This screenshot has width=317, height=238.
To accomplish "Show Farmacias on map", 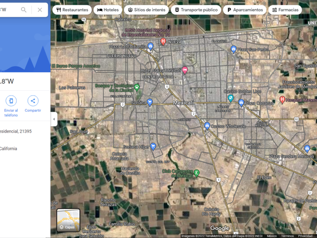I will (x=285, y=10).
